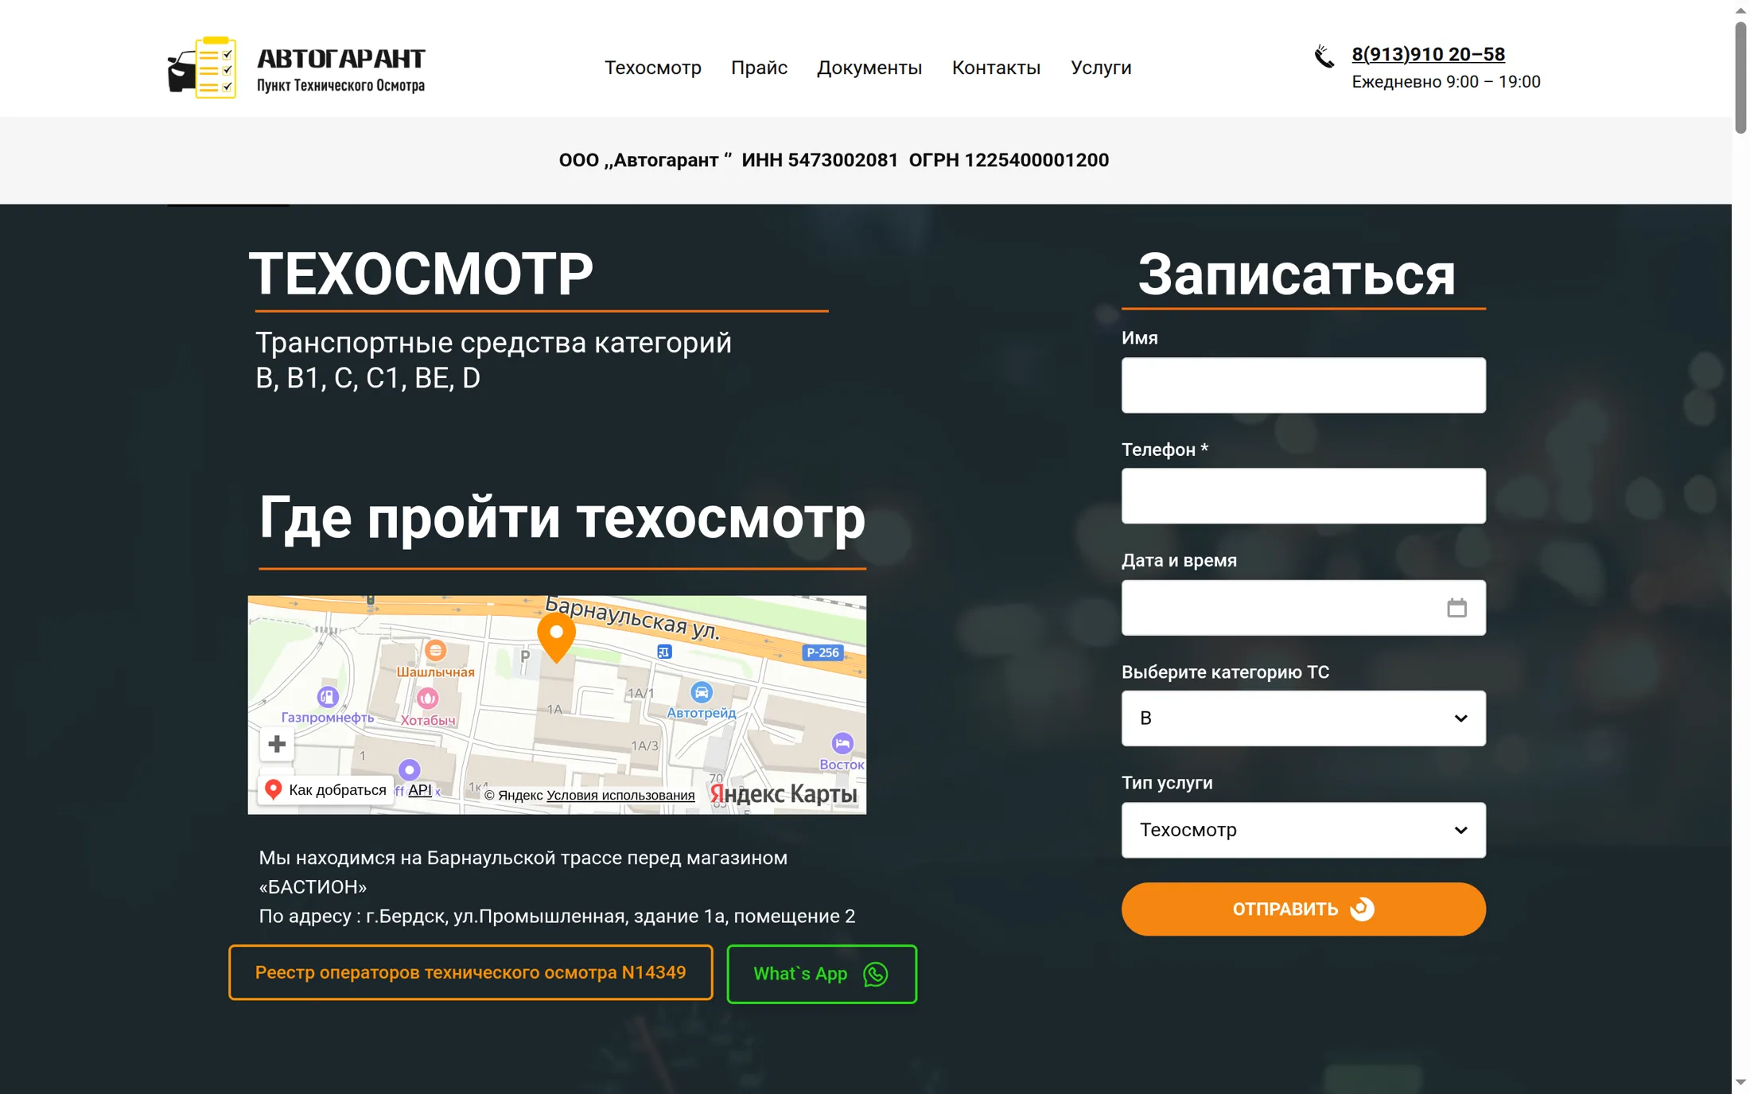Open the calendar picker icon in date field
The width and height of the screenshot is (1750, 1094).
1456,608
